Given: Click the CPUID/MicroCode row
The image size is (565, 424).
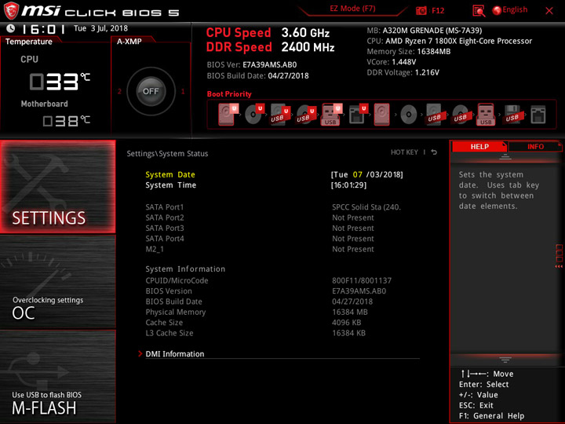Looking at the screenshot, I should click(268, 280).
